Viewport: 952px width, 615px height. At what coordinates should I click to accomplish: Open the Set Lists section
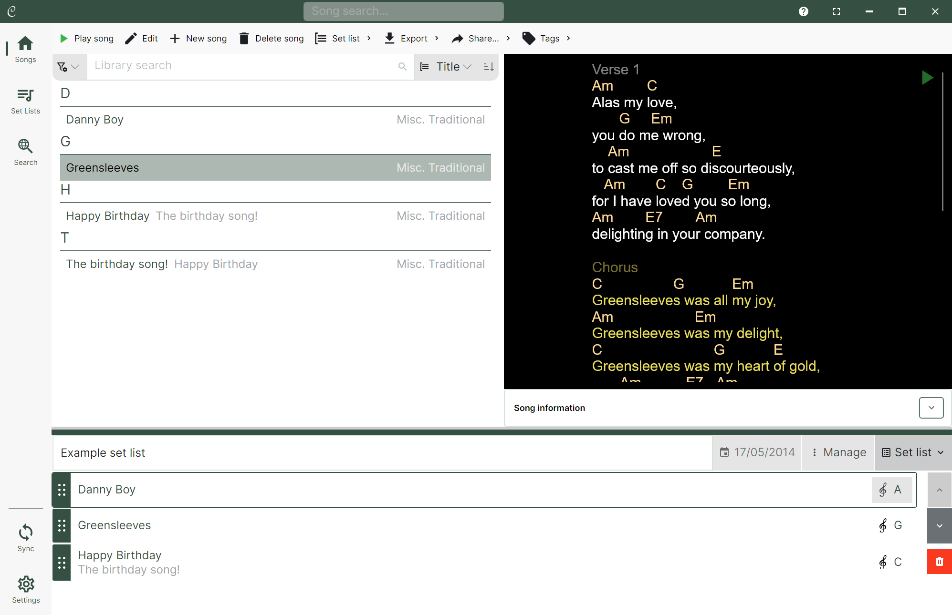[25, 101]
